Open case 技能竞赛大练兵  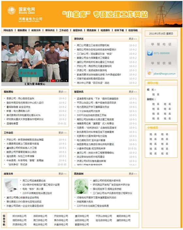point(85,202)
